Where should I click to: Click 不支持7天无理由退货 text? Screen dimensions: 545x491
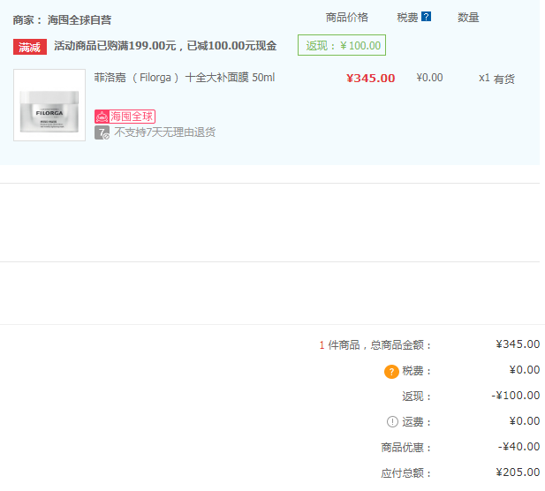(x=165, y=132)
